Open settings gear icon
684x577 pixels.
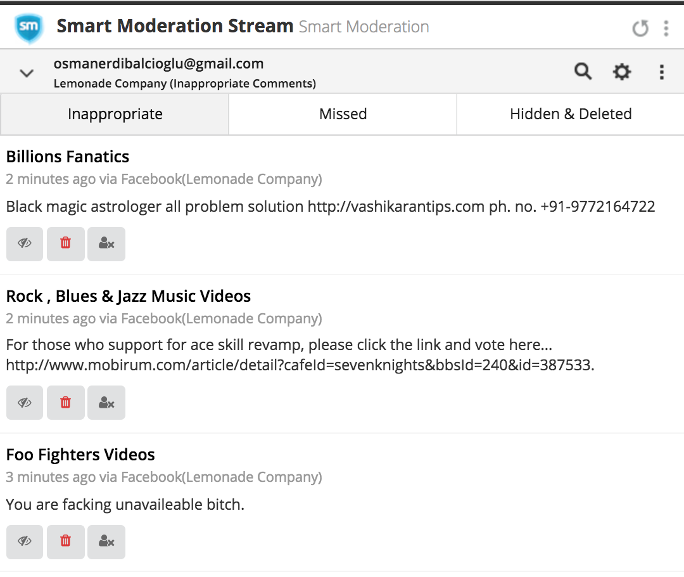[622, 72]
